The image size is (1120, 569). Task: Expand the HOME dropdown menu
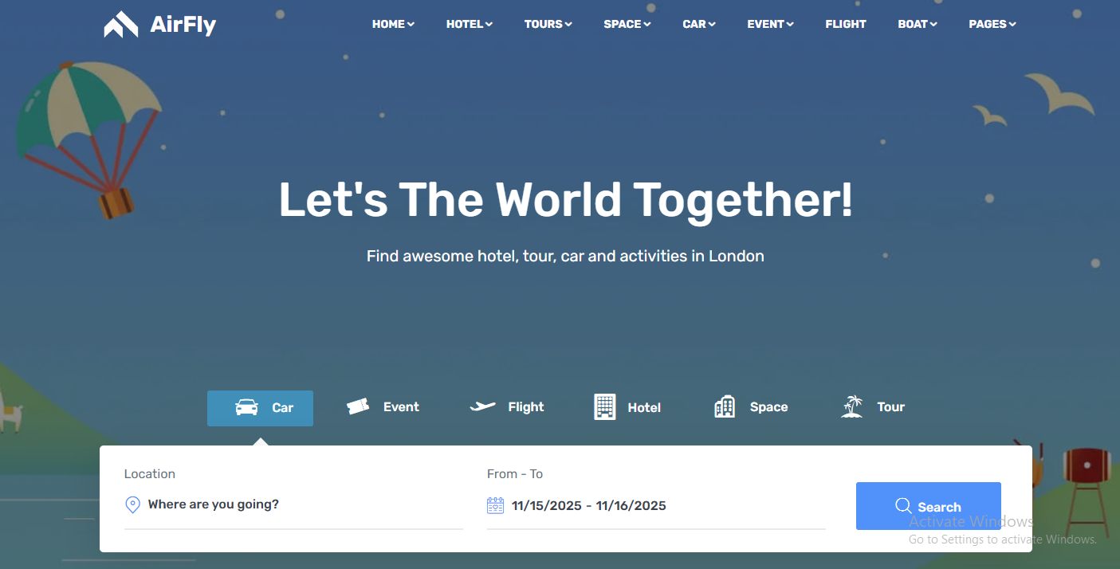tap(393, 24)
